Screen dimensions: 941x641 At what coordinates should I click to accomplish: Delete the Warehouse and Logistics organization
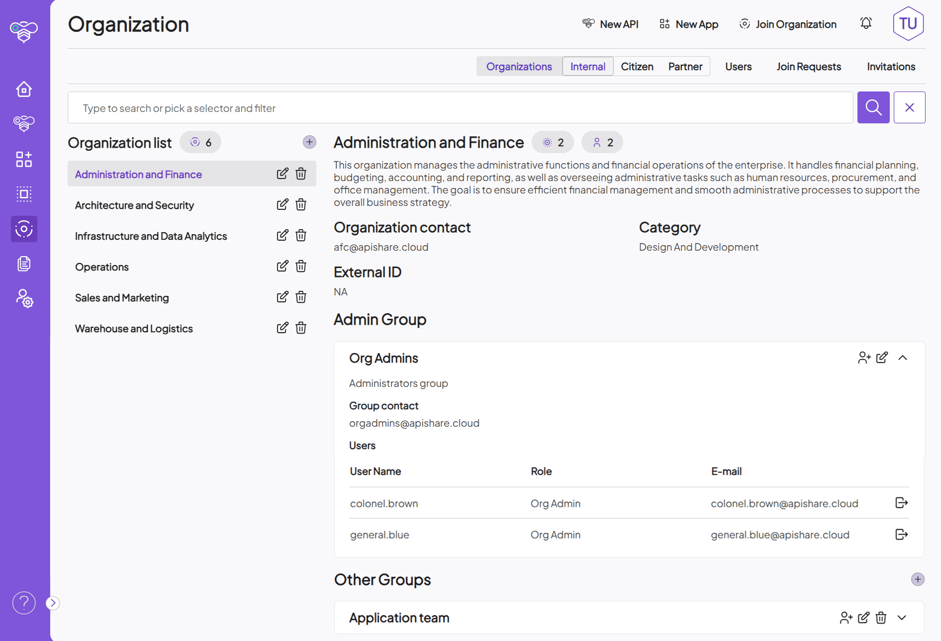click(x=301, y=328)
